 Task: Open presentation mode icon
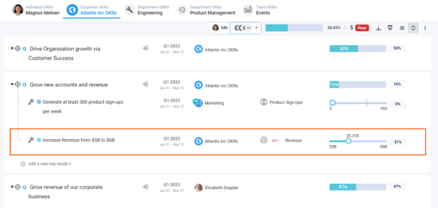click(390, 28)
